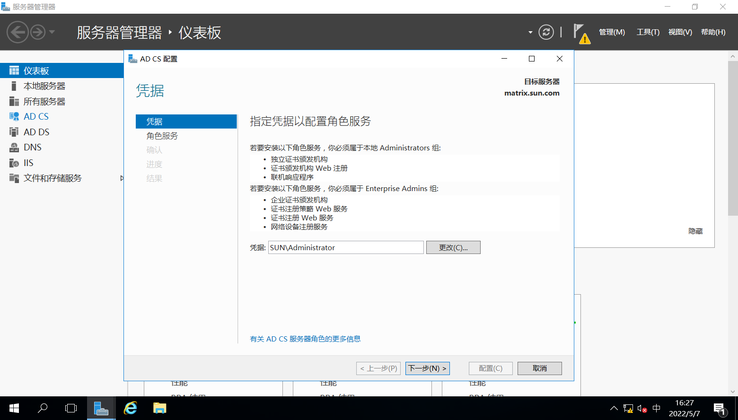This screenshot has height=420, width=738.
Task: Click the taskbar search icon
Action: pyautogui.click(x=43, y=408)
